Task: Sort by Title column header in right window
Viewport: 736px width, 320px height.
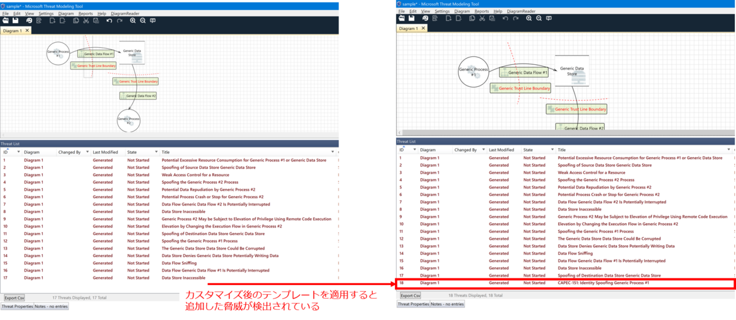Action: tap(563, 150)
